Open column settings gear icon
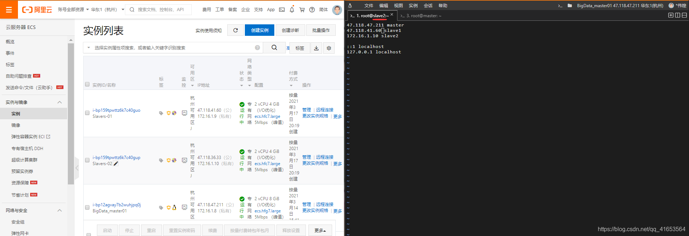This screenshot has width=689, height=236. [329, 48]
